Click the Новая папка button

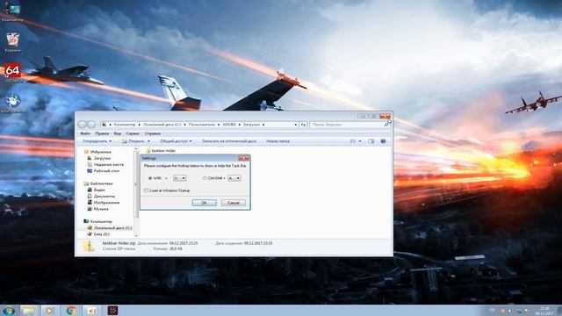(277, 141)
